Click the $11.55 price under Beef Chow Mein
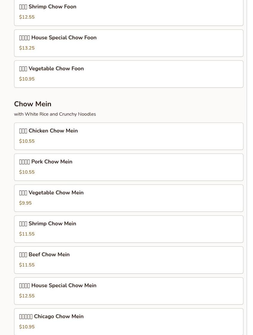 click(x=27, y=265)
